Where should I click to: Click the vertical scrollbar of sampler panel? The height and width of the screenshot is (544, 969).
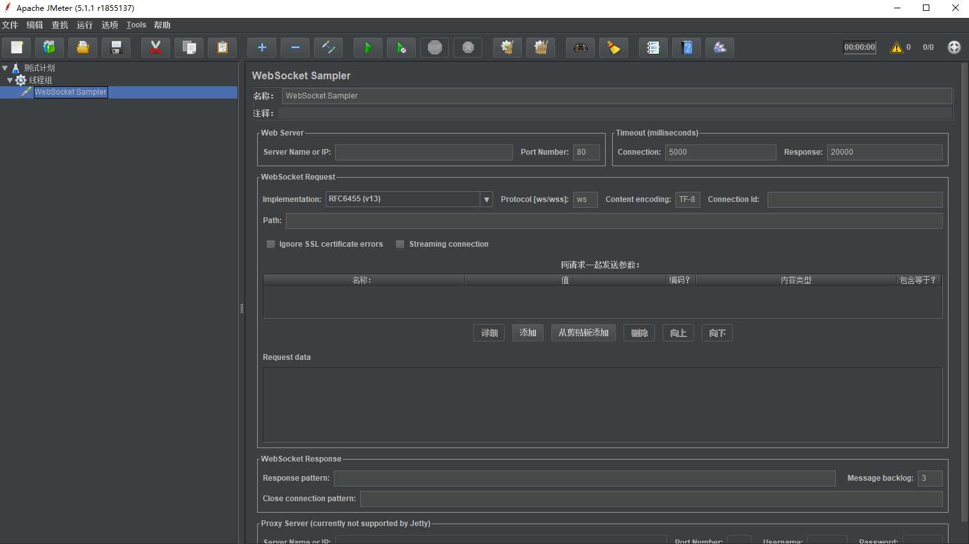click(x=965, y=291)
